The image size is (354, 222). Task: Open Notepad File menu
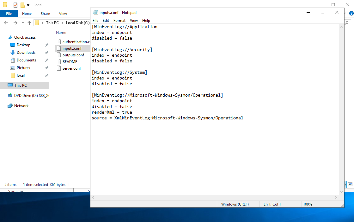tap(95, 21)
